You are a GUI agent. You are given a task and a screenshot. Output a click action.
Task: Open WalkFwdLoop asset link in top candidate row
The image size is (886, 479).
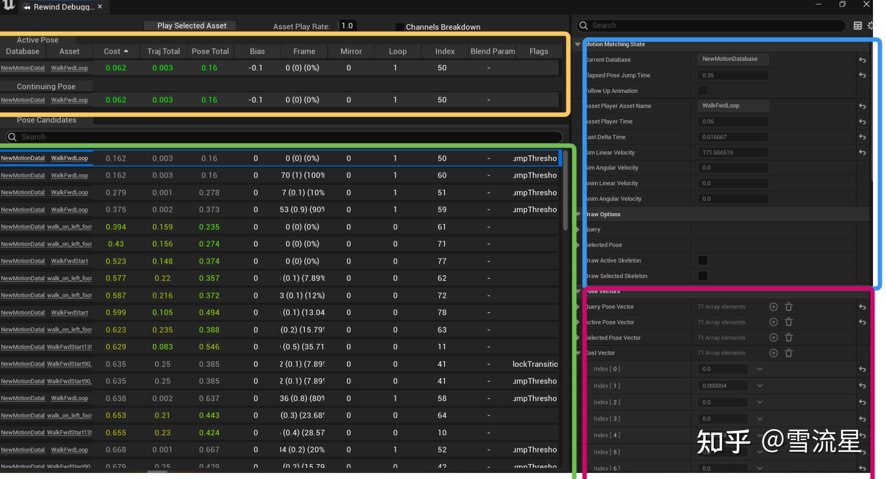click(x=70, y=158)
